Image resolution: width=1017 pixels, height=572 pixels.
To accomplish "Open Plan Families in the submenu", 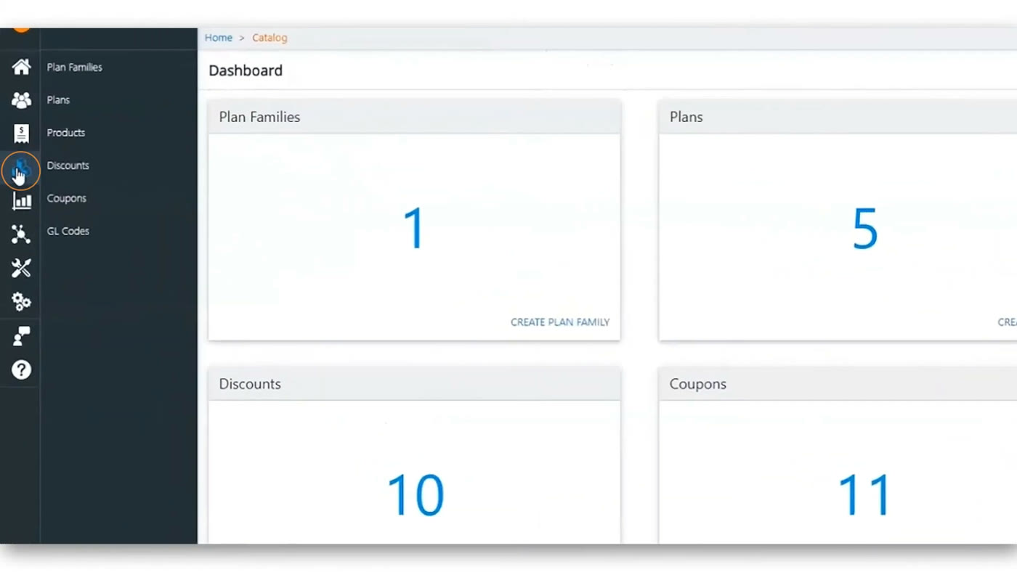I will 74,68.
